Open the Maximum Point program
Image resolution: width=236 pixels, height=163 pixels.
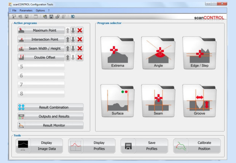tap(41, 30)
